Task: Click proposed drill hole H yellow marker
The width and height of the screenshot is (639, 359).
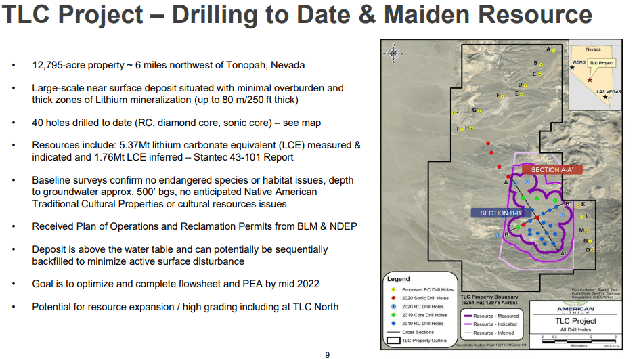Action: (472, 128)
